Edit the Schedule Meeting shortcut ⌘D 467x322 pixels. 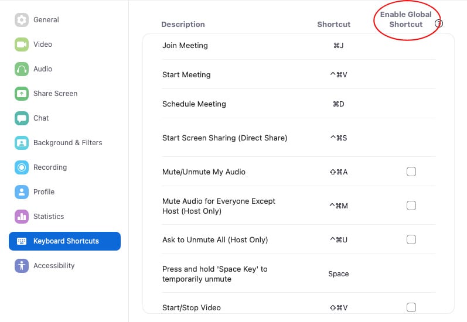click(338, 104)
